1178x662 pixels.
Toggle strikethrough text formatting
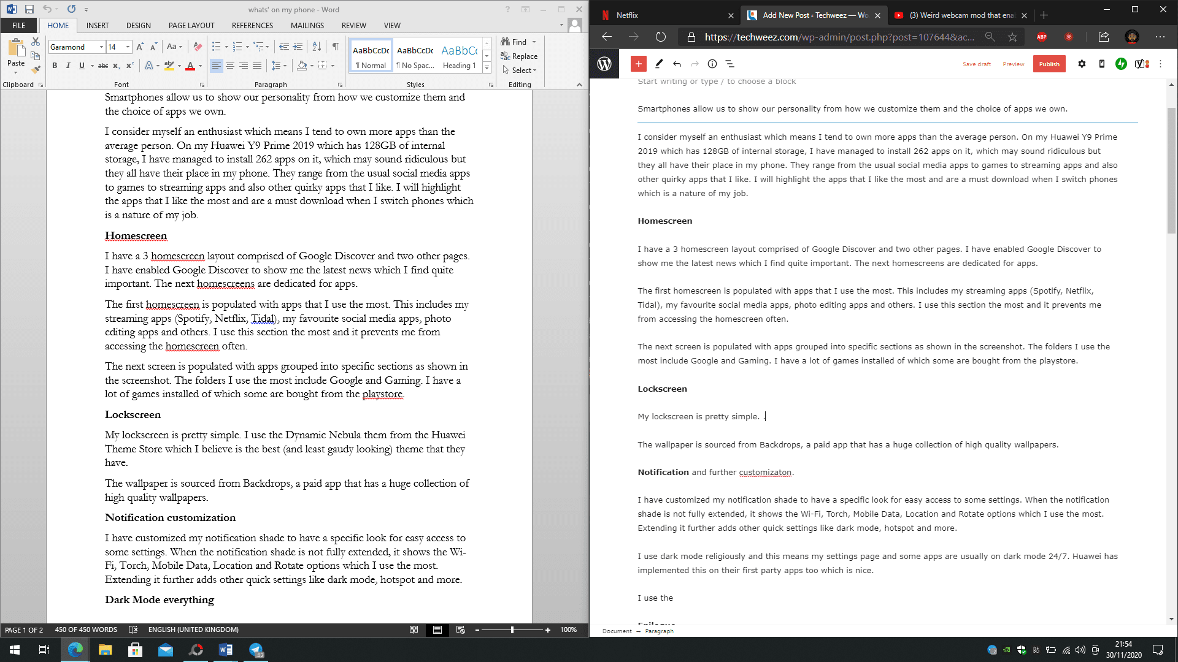102,66
